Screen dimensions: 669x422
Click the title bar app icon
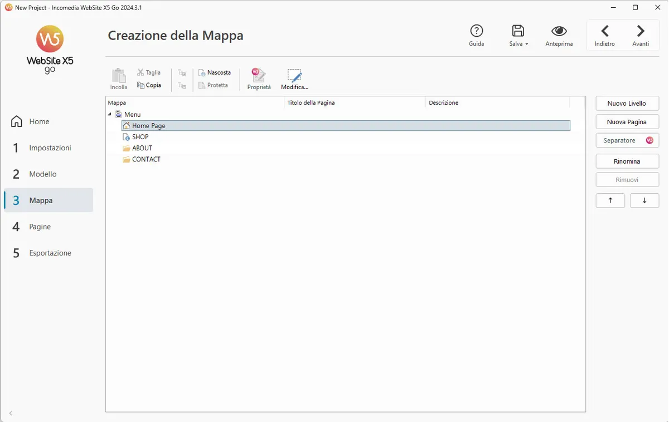click(8, 8)
